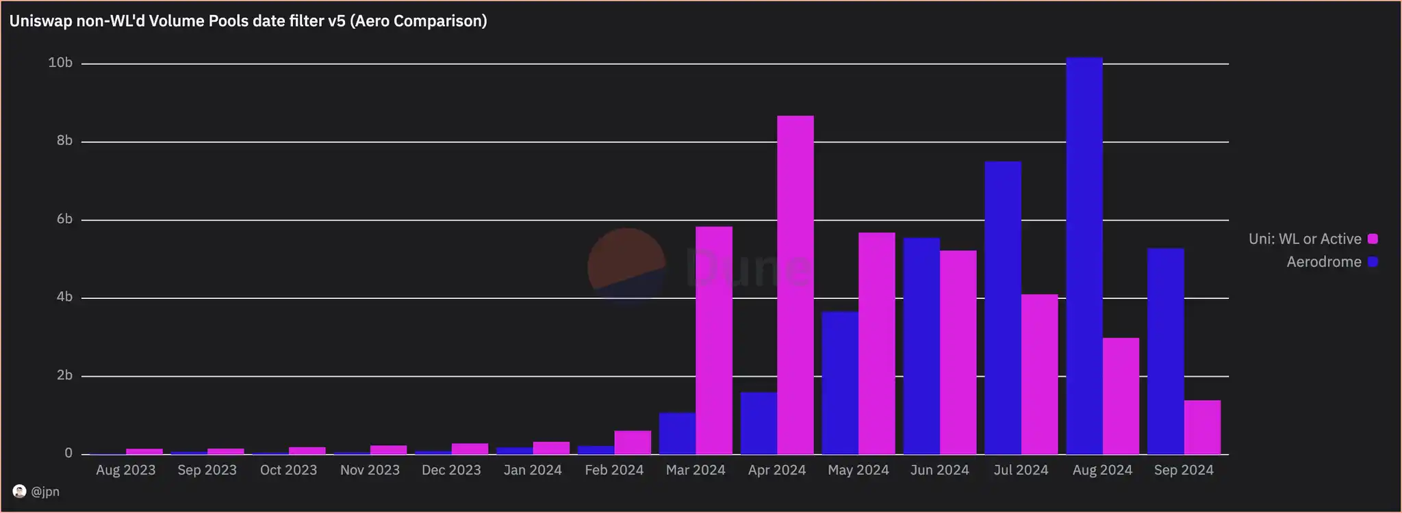Screen dimensions: 1402x513
Task: Click the pink Uni legend color swatch
Action: 1373,239
